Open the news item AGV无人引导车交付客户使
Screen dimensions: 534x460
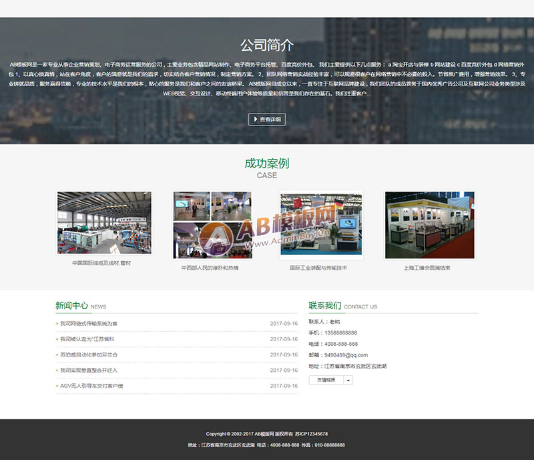click(x=91, y=386)
